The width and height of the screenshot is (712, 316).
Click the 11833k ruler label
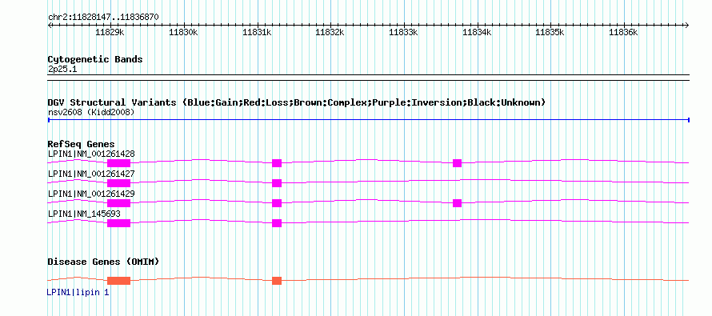[x=404, y=32]
